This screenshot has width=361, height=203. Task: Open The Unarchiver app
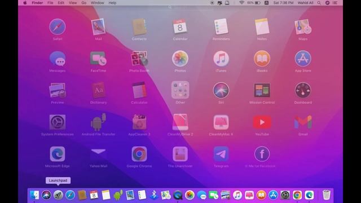coord(180,154)
